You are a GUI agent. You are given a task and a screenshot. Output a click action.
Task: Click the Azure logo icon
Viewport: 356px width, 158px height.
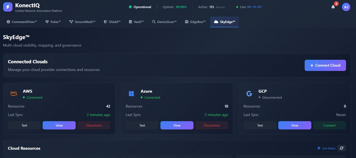[x=131, y=94]
